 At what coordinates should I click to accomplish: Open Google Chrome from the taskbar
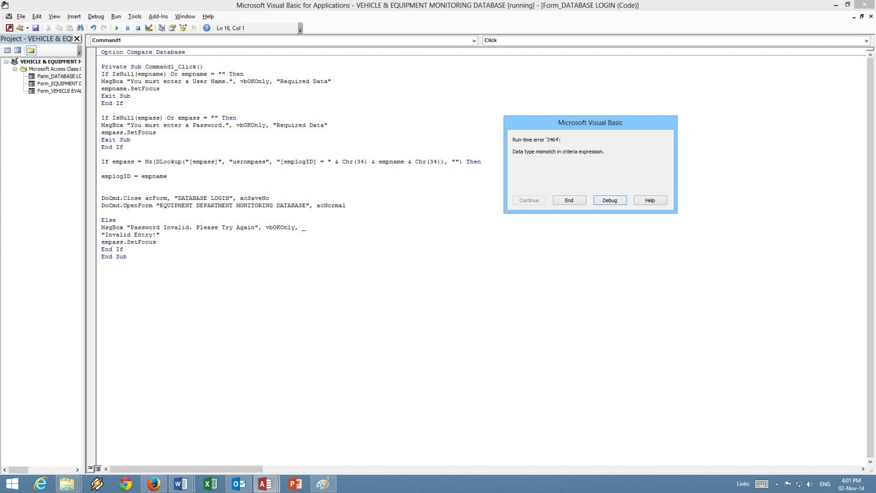(125, 484)
